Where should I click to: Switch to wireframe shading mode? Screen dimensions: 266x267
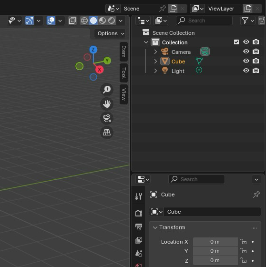pos(84,21)
